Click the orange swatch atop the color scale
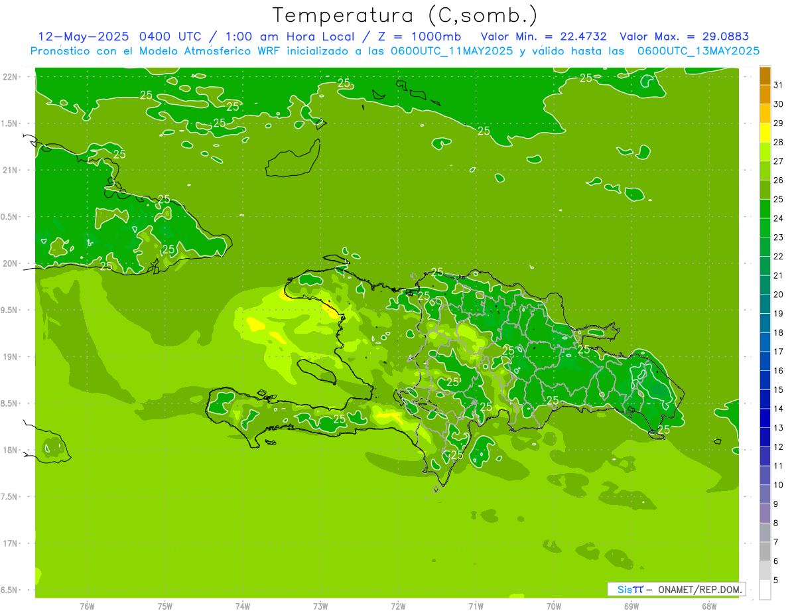Viewport: 796px width, 615px height. coord(765,76)
